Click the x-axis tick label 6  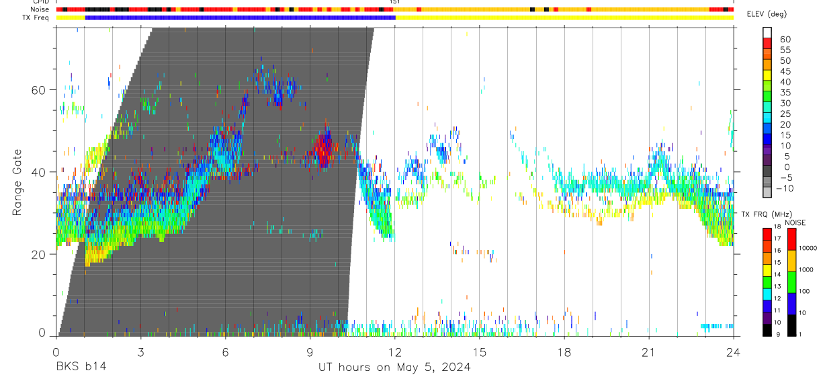[x=225, y=352]
